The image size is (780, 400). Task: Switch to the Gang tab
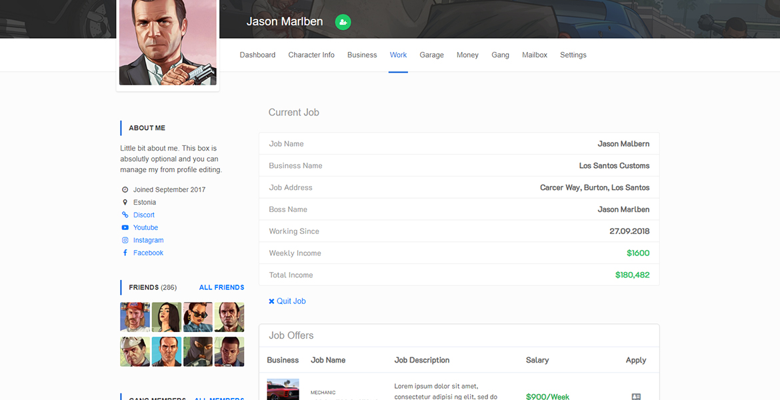[x=500, y=55]
